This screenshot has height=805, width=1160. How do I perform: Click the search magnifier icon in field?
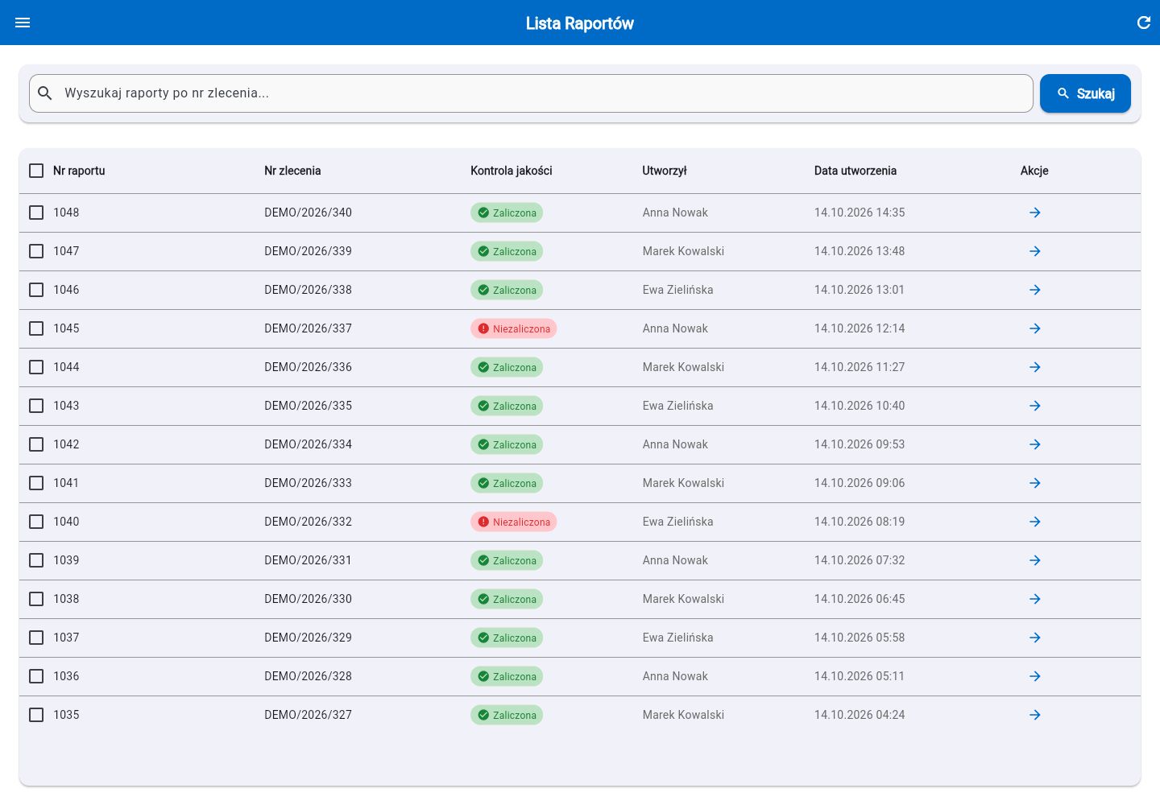(45, 93)
